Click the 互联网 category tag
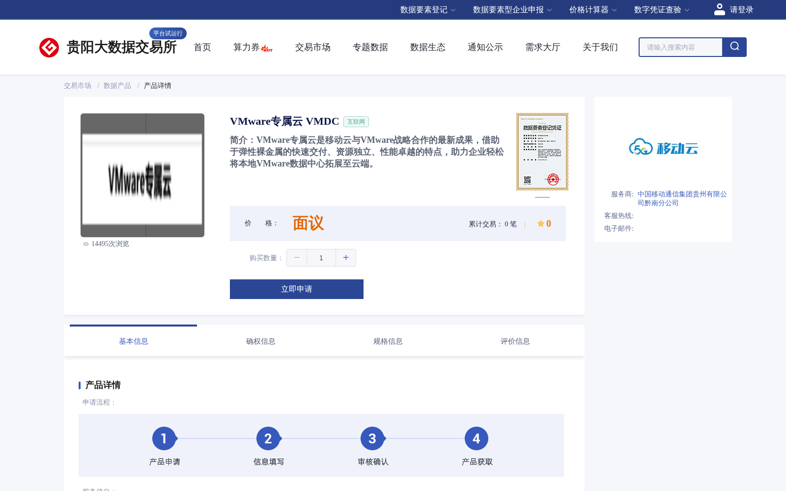 (356, 122)
